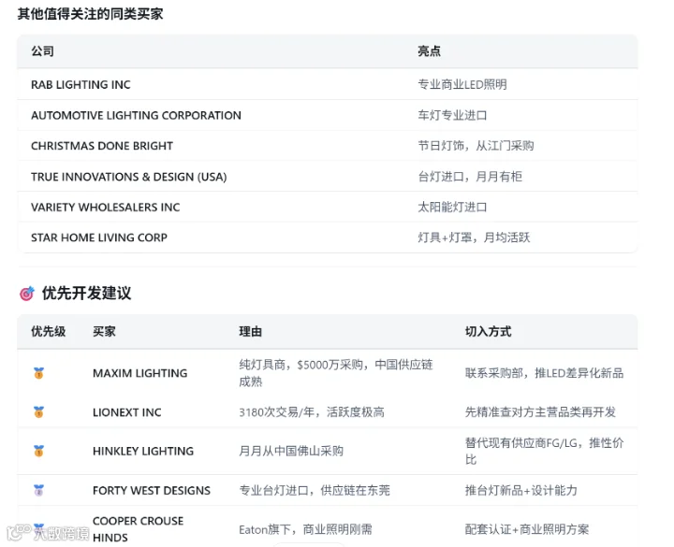Screen dimensions: 674x547
Task: Click the 太阳能灯进口 text
Action: 452,208
